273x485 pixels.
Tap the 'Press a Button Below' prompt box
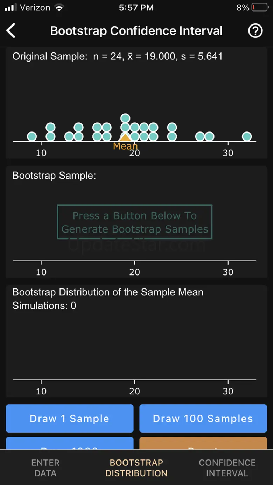pos(135,222)
